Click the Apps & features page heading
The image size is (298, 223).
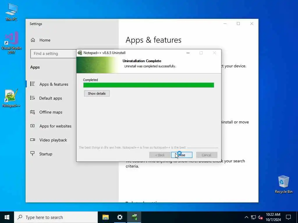click(153, 40)
